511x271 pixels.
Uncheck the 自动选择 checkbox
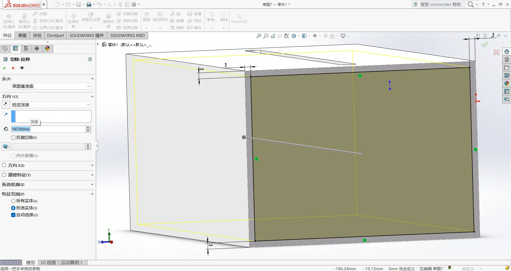(13, 215)
